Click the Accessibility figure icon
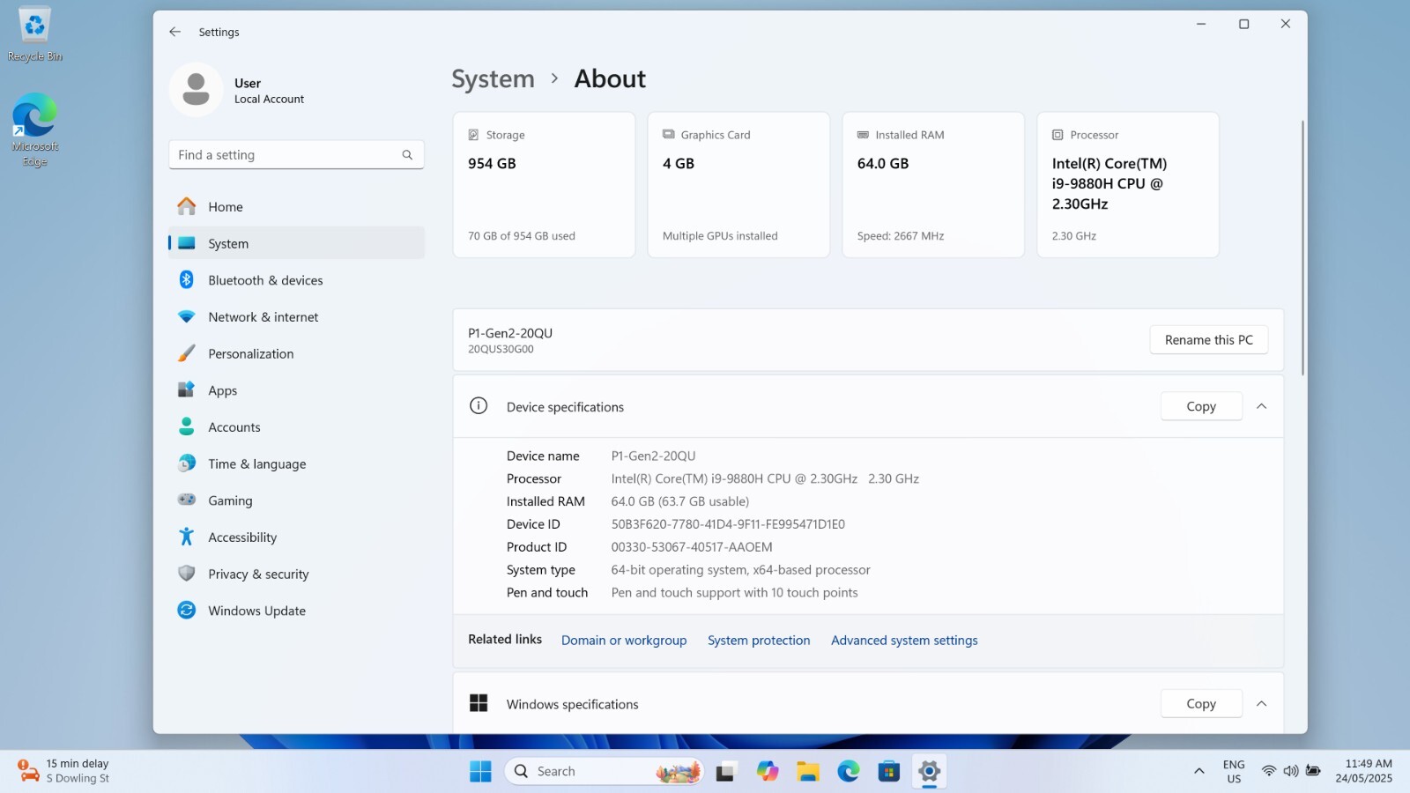The width and height of the screenshot is (1410, 793). (187, 537)
